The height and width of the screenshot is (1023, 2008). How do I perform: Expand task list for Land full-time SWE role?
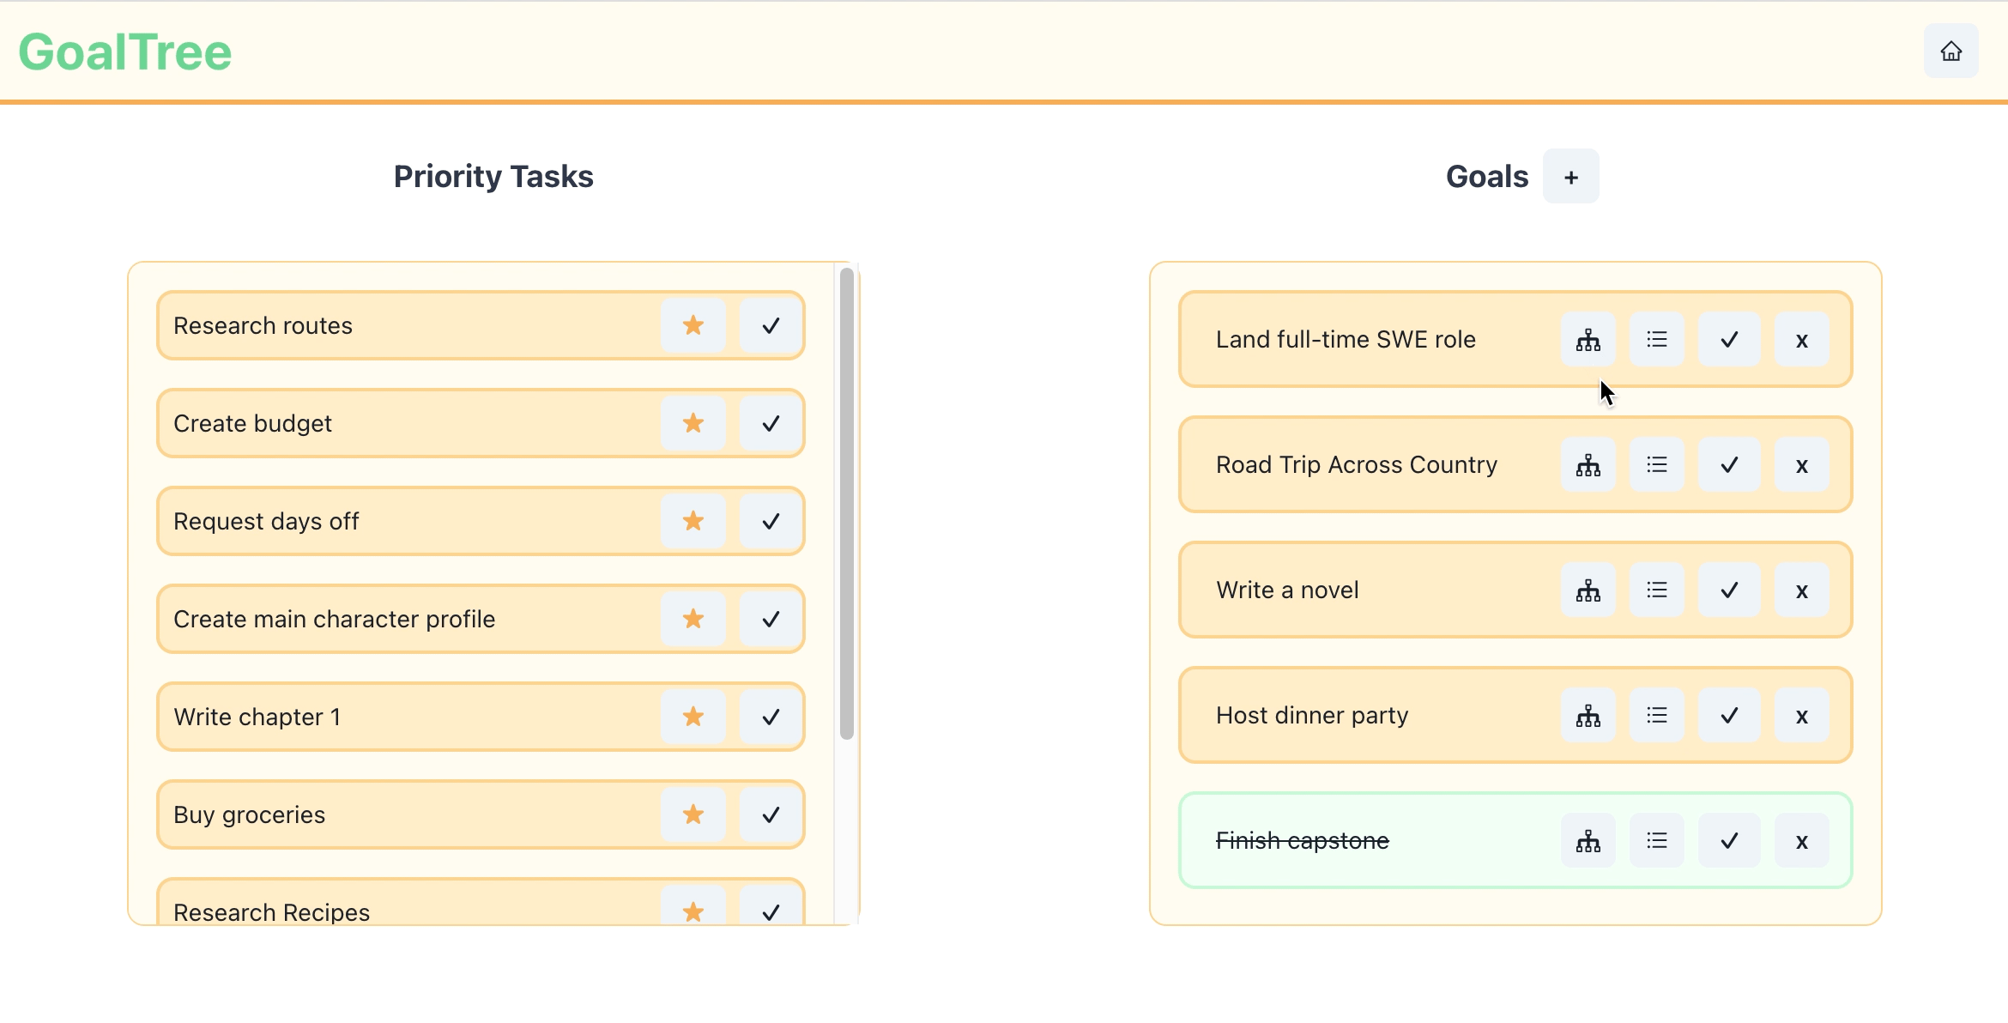pos(1656,340)
